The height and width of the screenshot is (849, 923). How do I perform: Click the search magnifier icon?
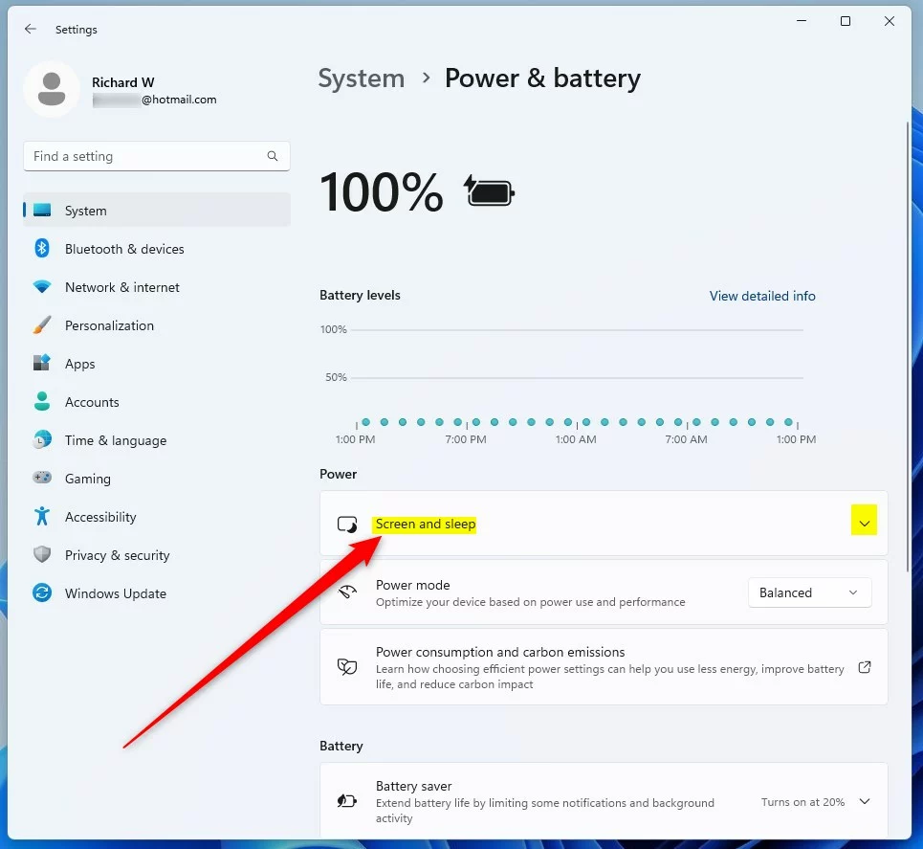tap(272, 156)
